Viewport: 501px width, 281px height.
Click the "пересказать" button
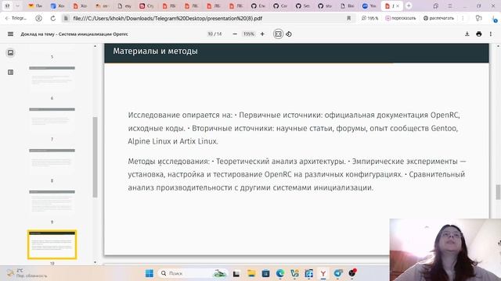click(401, 19)
